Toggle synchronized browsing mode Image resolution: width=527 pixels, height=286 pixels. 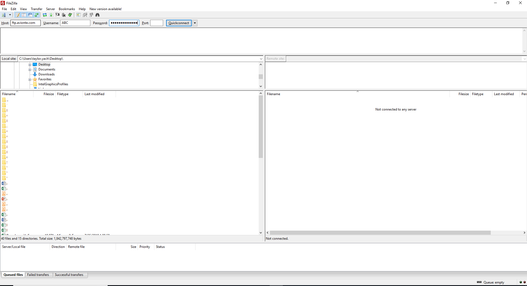point(91,15)
